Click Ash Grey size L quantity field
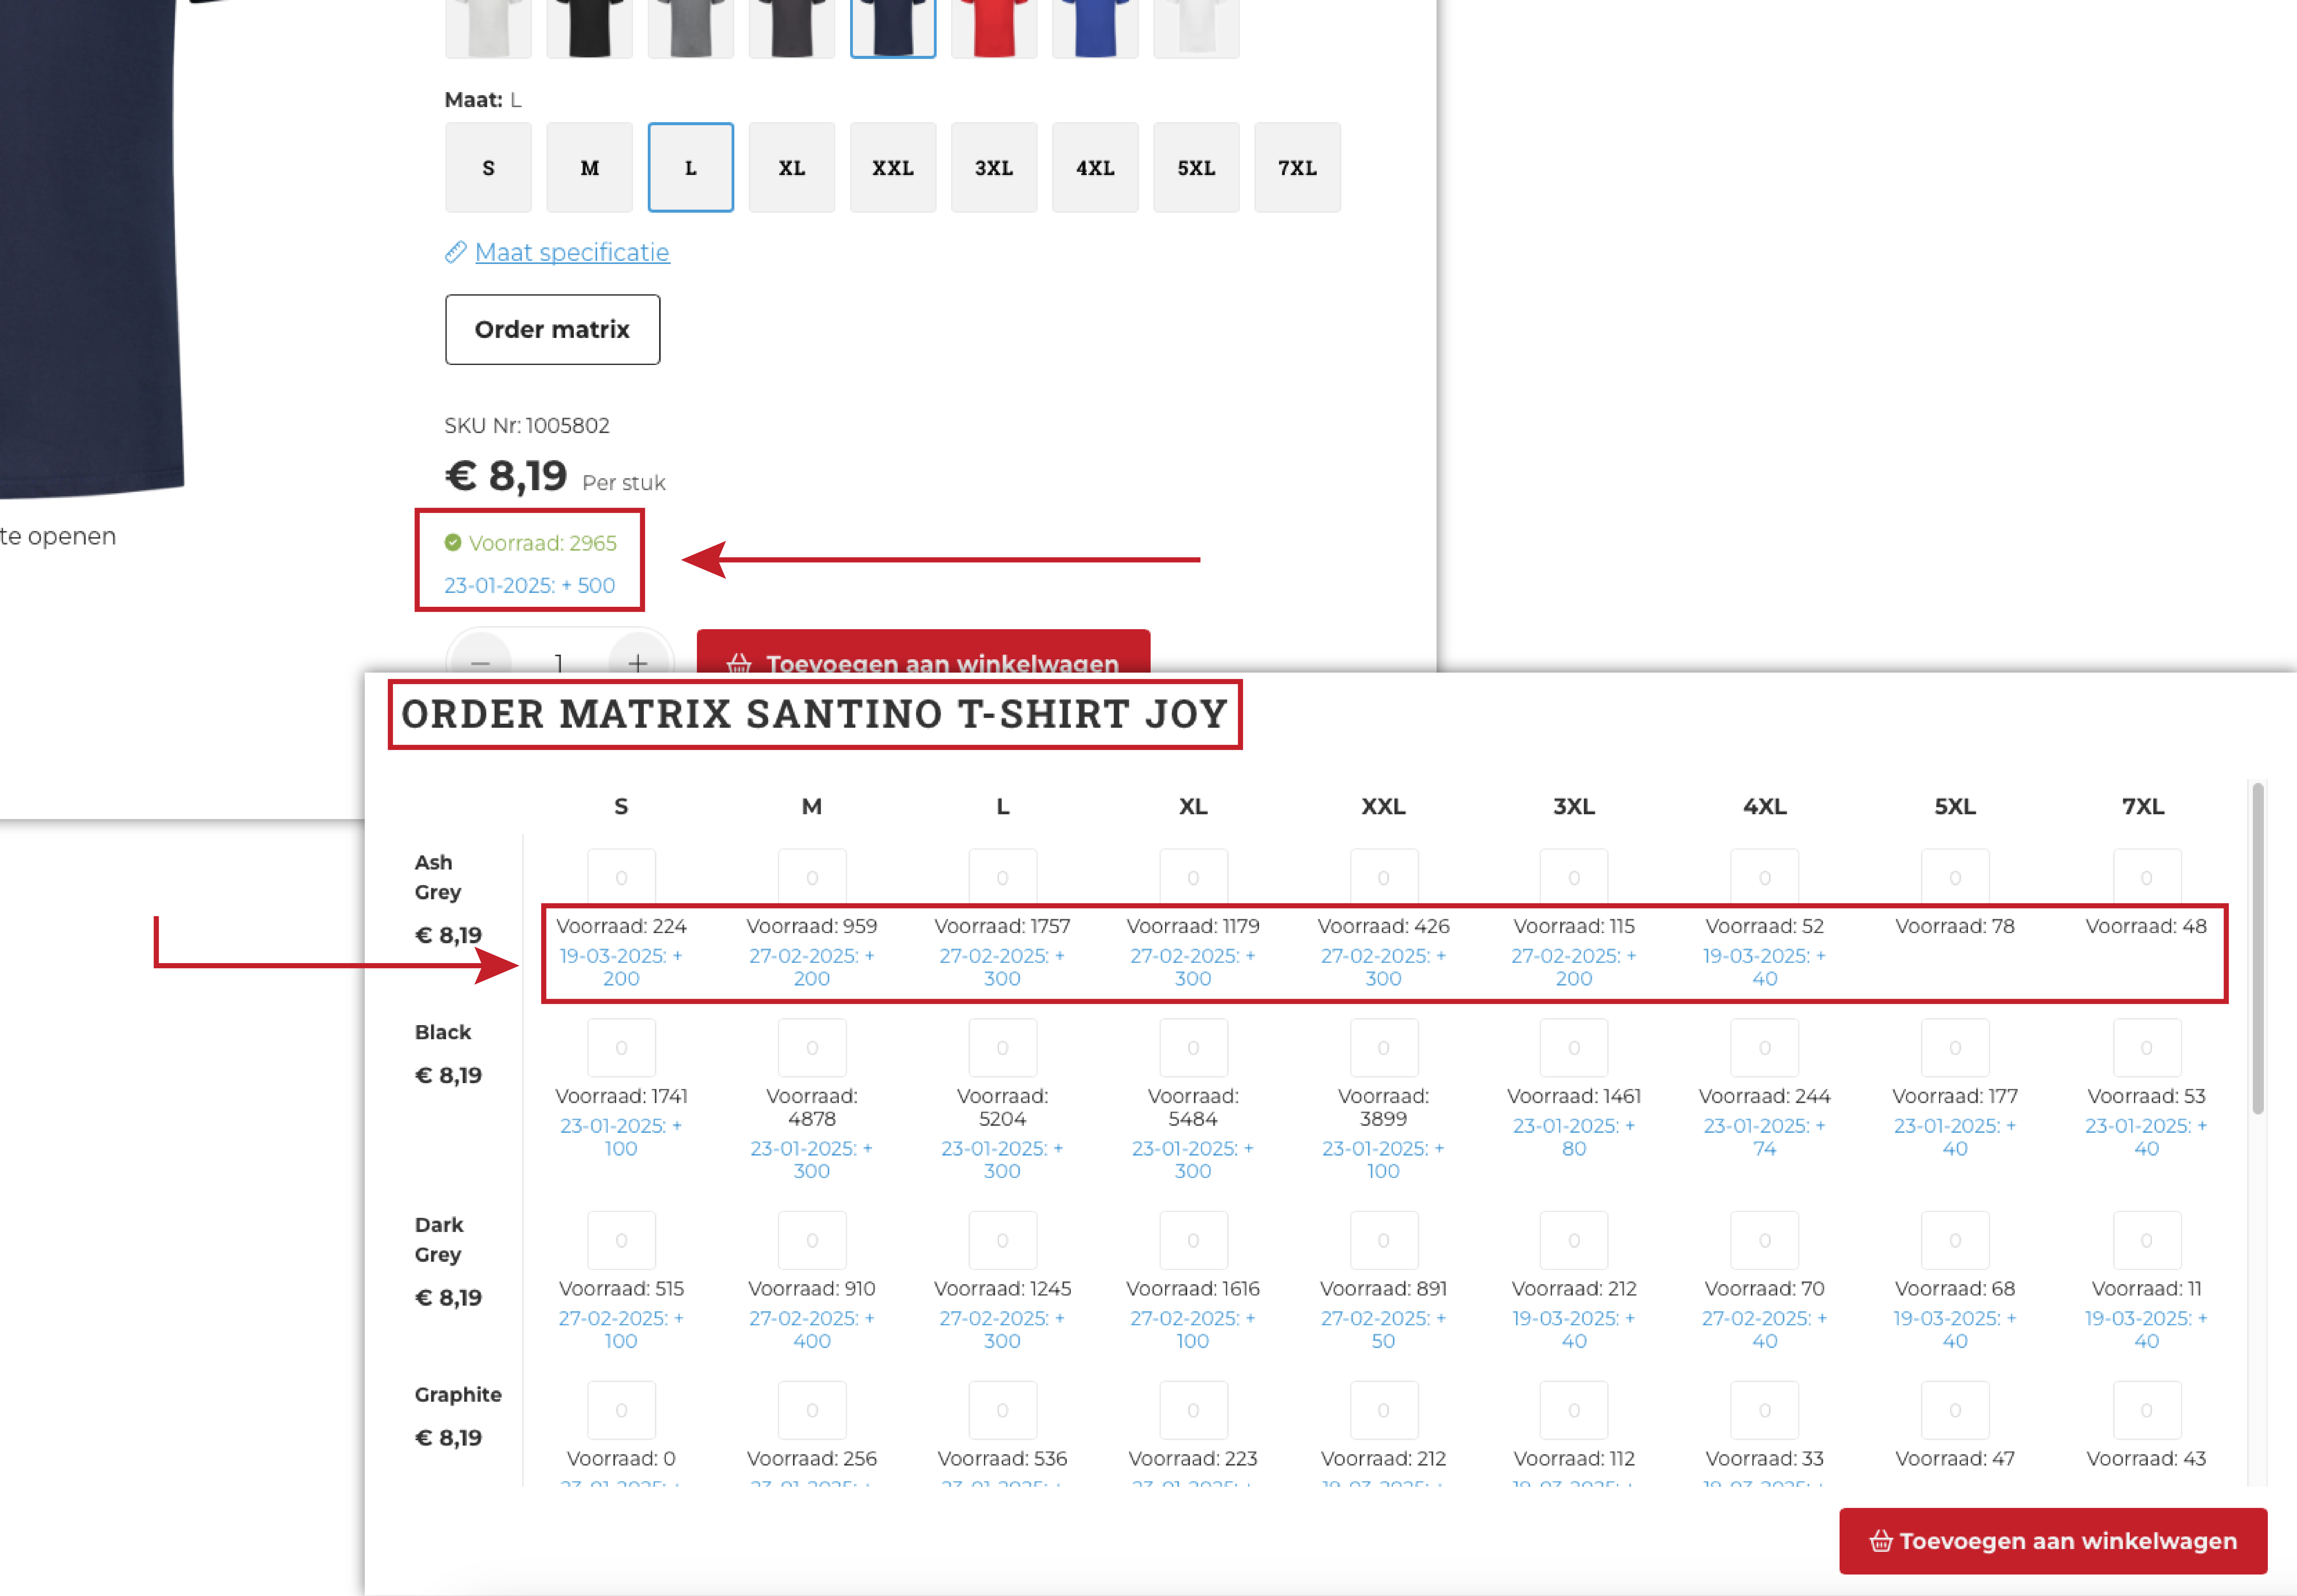The image size is (2297, 1596). point(1003,877)
